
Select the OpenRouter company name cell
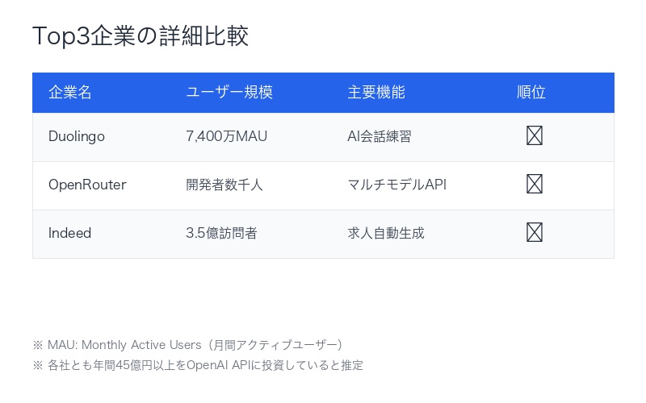pos(87,185)
